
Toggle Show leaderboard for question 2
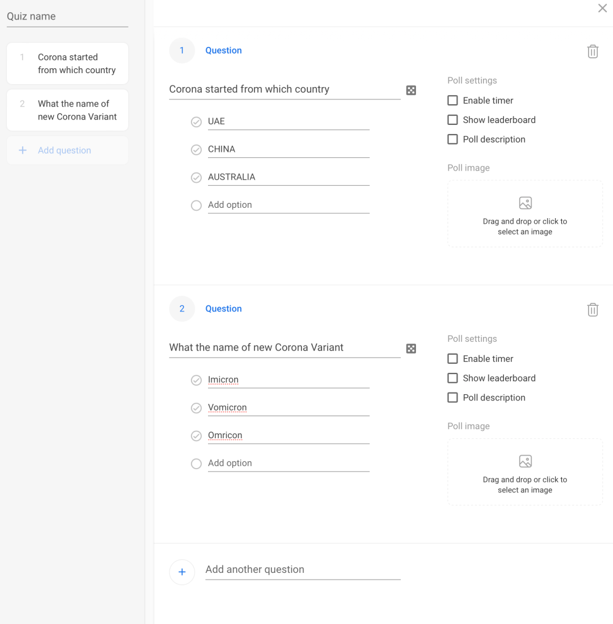pos(453,378)
